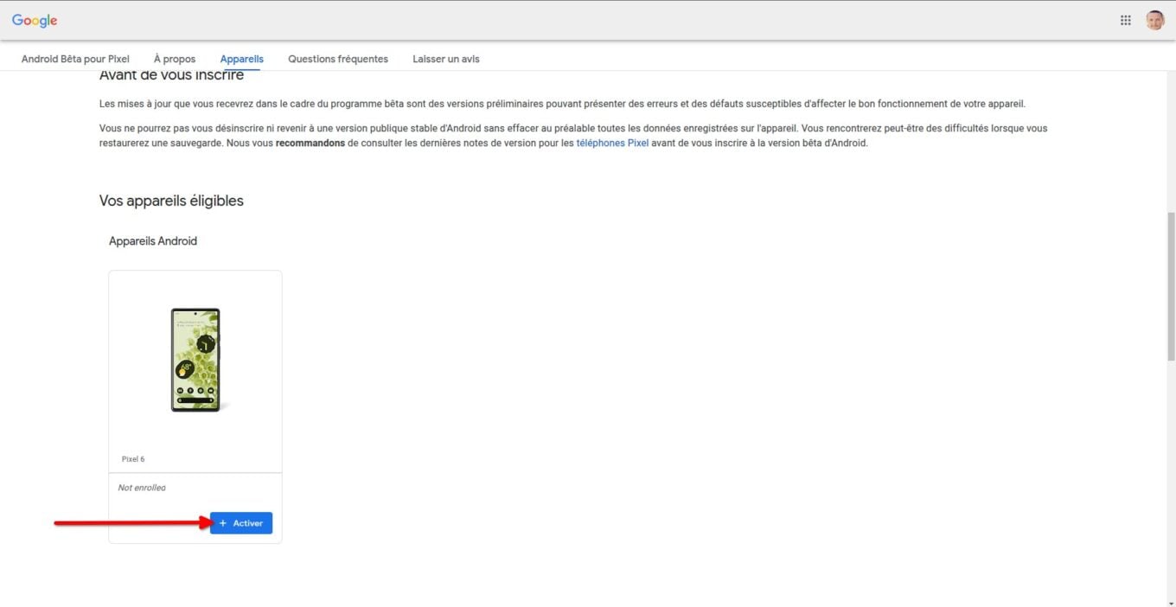Go to Laisser un avis tab

(x=446, y=59)
